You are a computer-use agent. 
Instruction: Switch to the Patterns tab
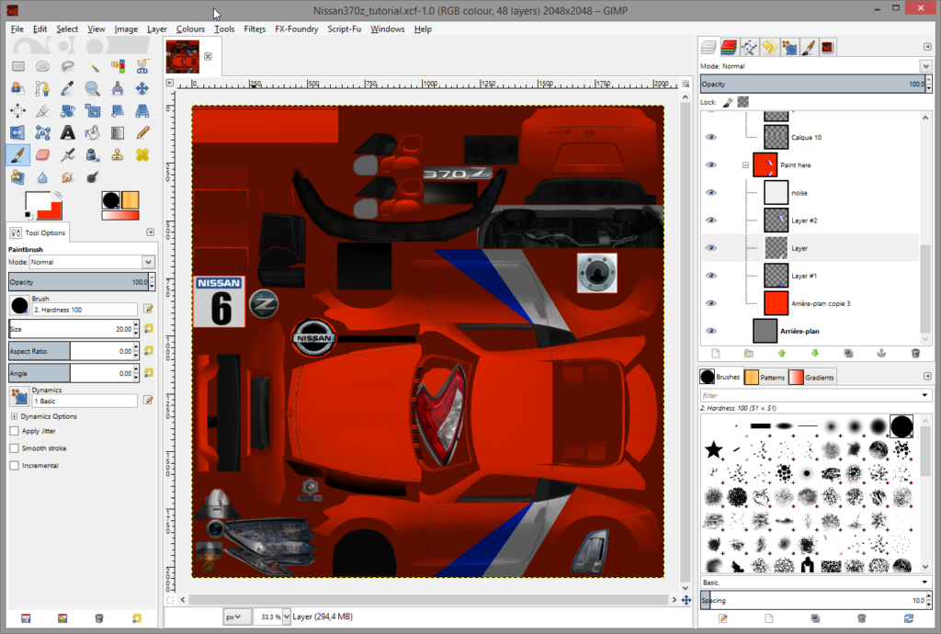(x=765, y=378)
